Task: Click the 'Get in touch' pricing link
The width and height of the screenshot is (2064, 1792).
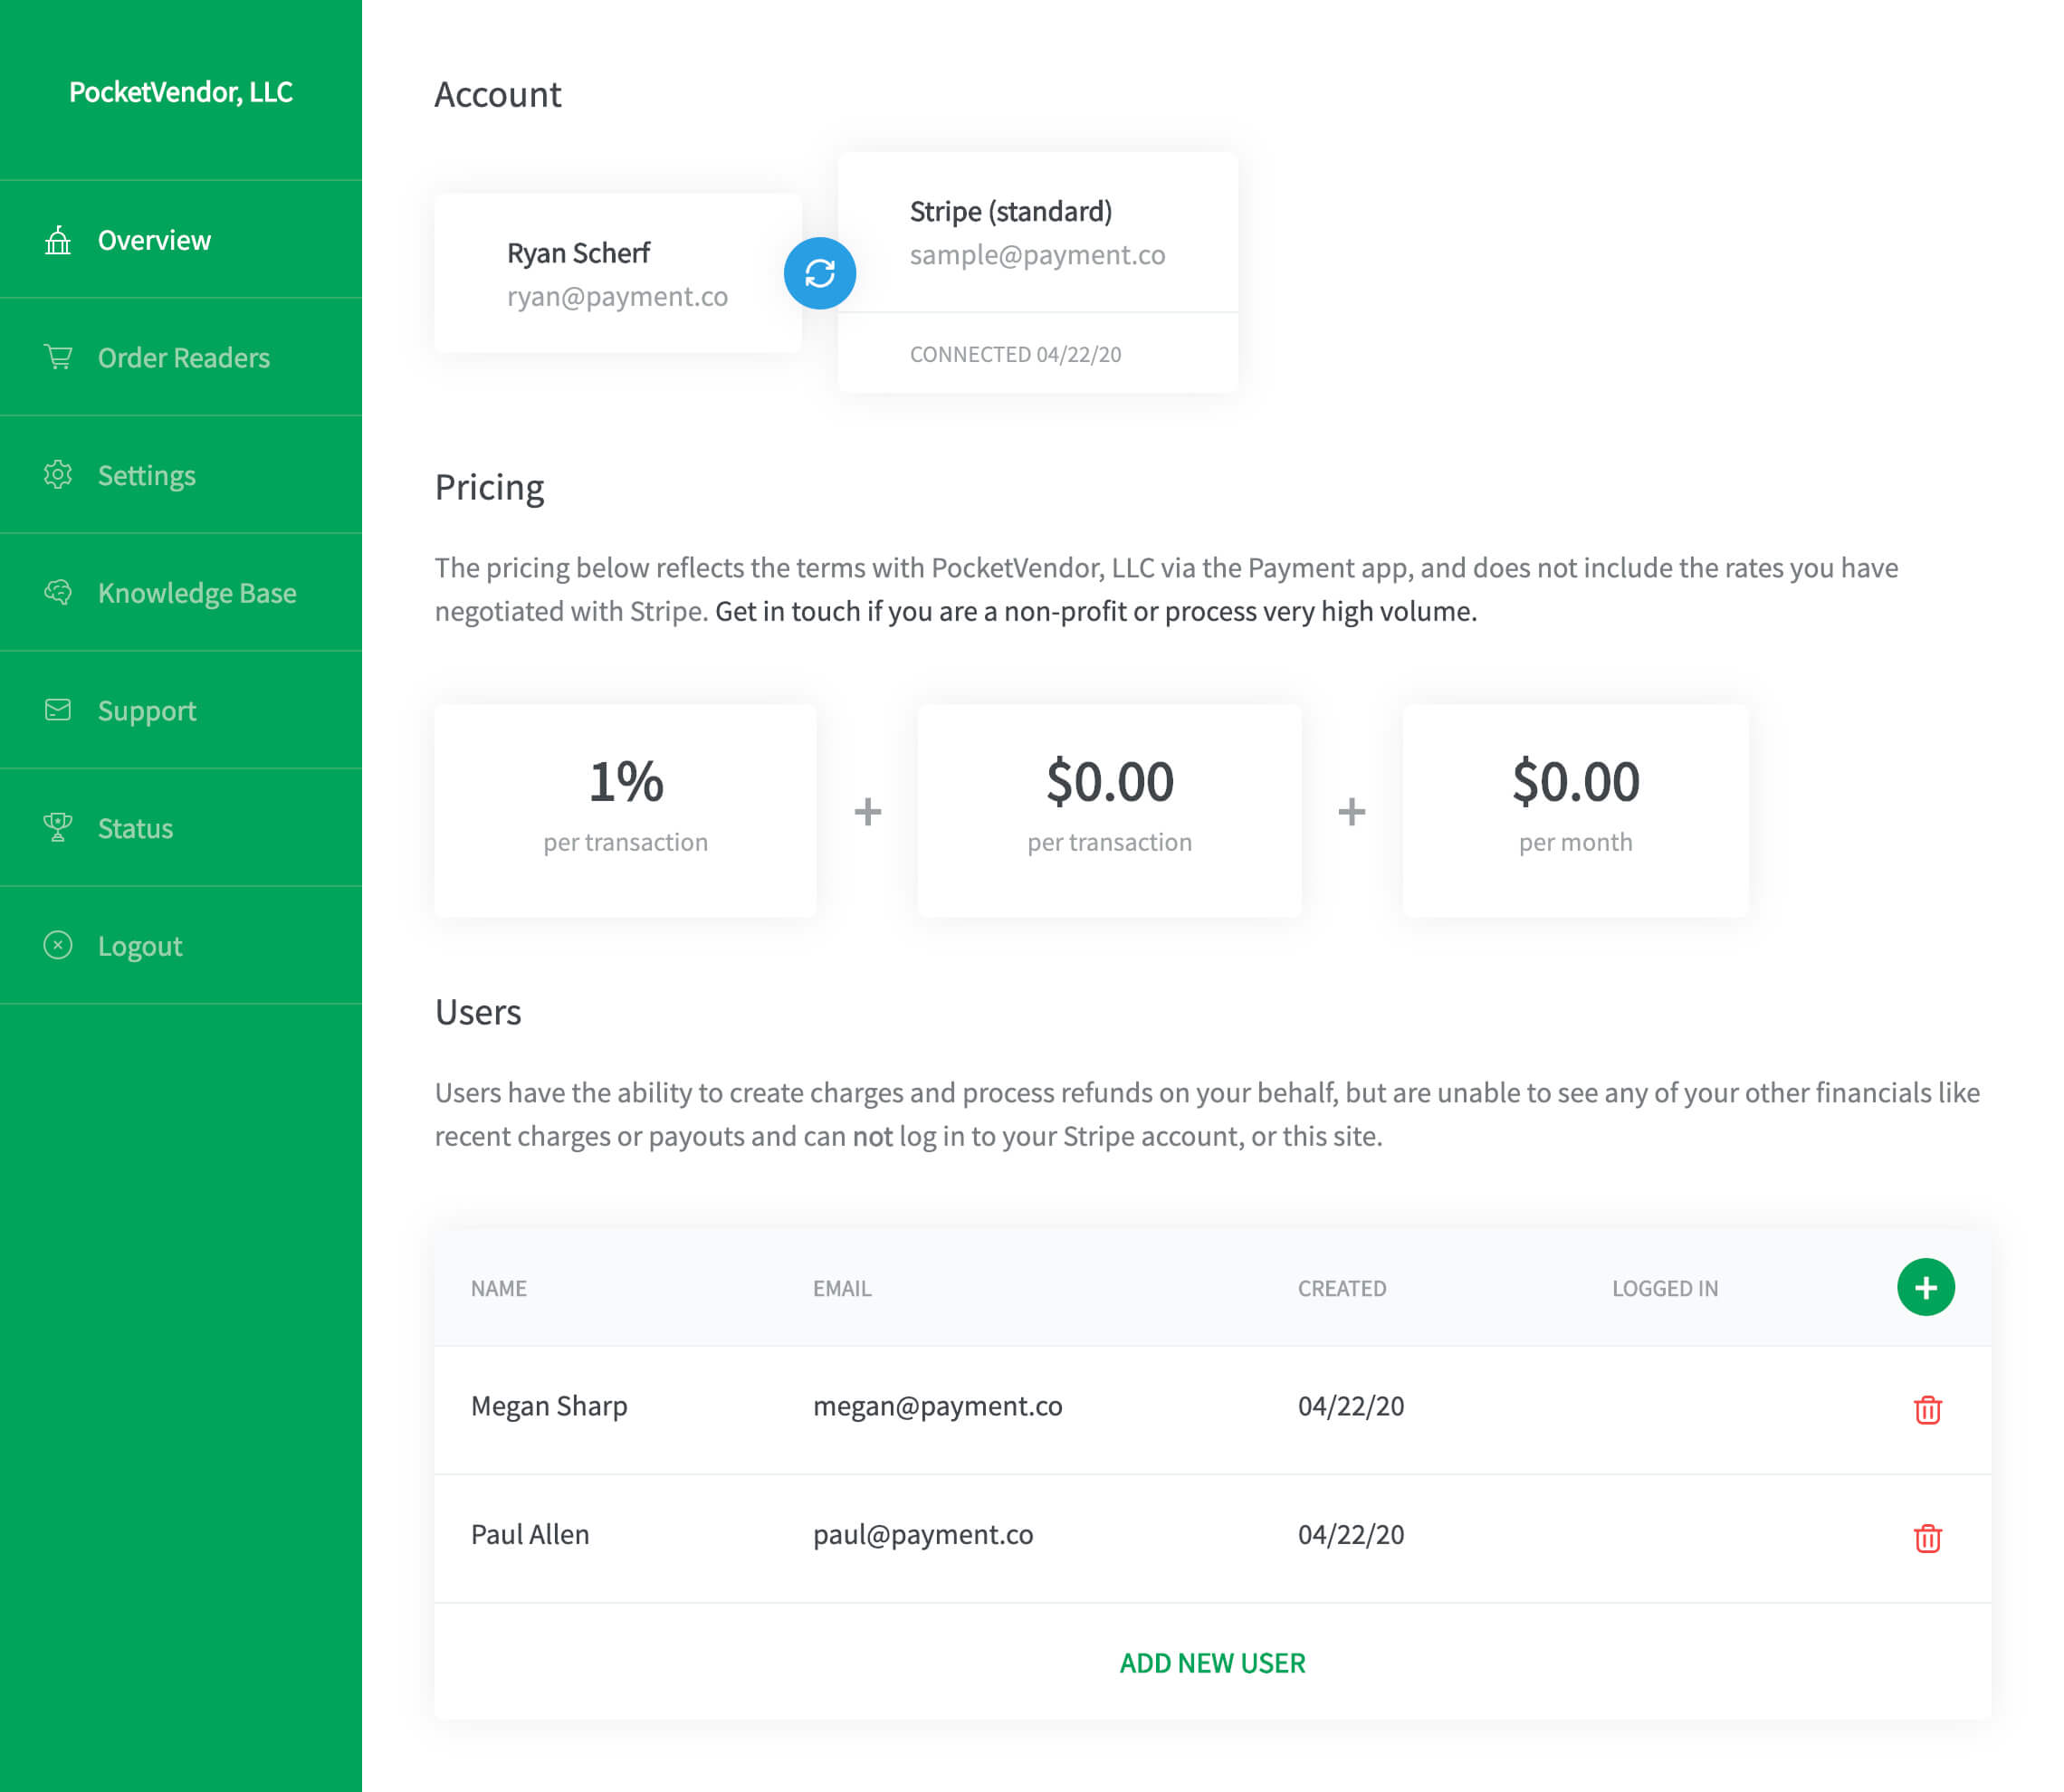Action: point(1095,611)
